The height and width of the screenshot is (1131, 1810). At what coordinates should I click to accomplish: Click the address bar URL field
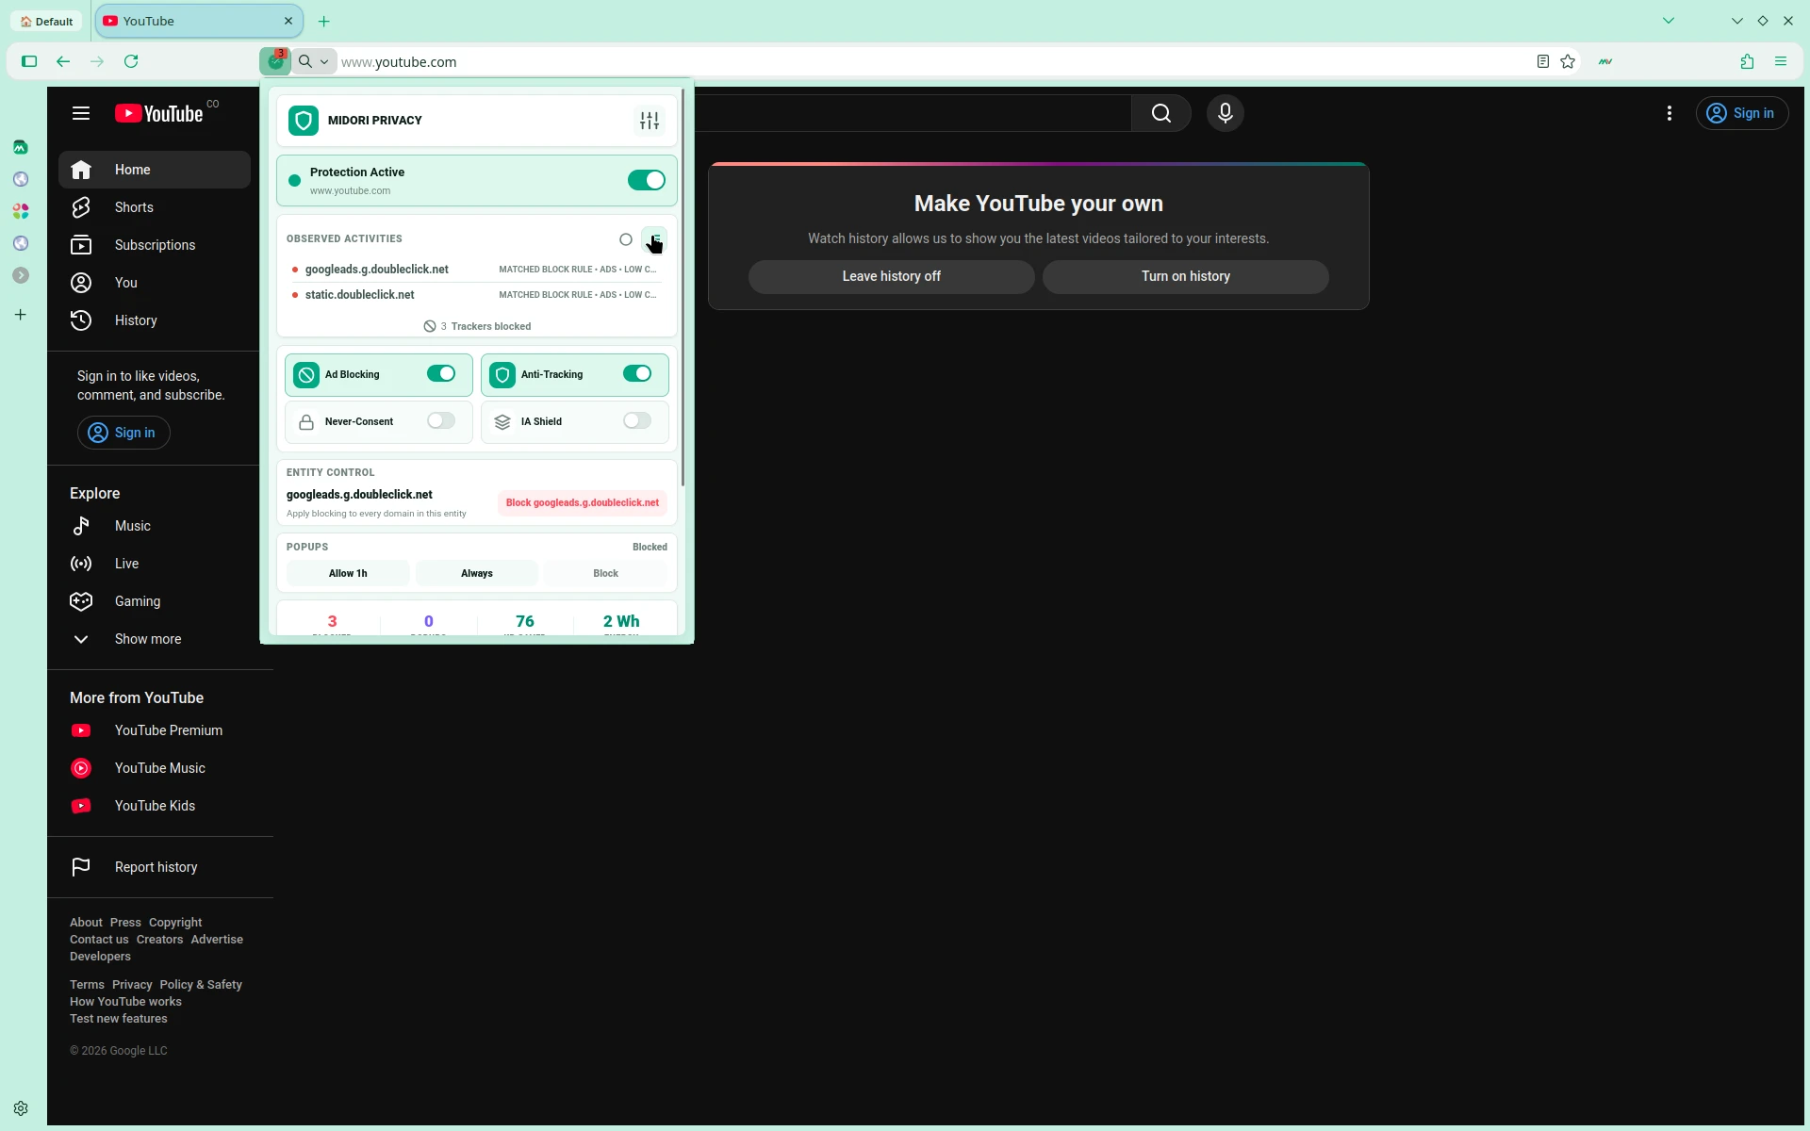[933, 62]
